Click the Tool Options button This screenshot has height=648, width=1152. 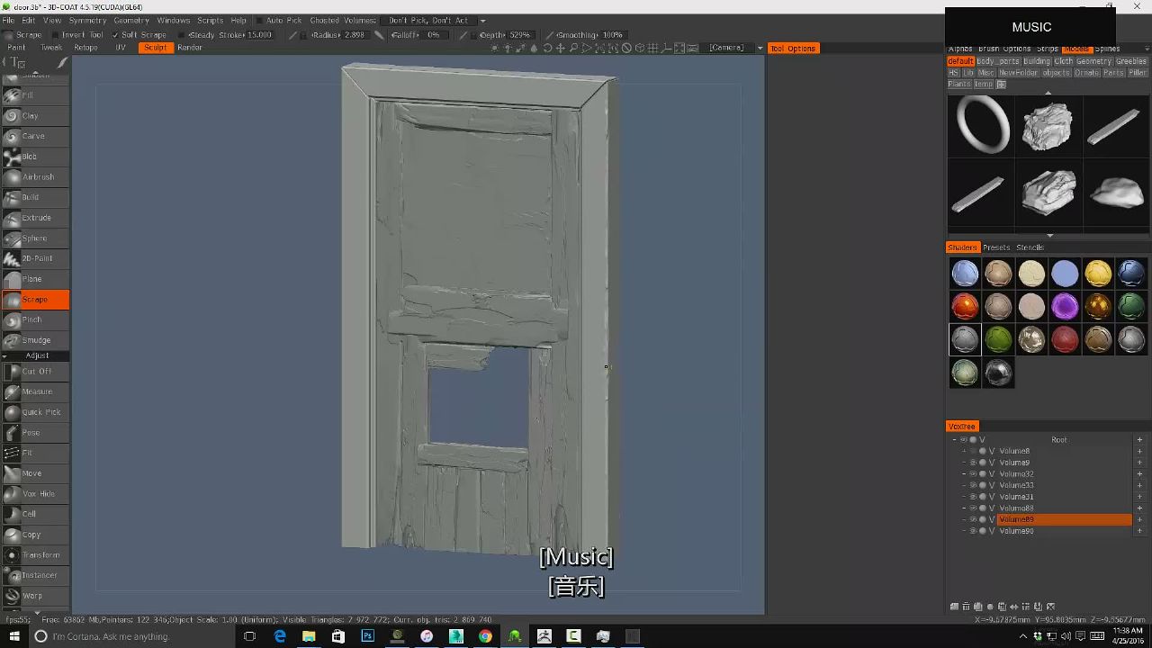[x=793, y=49]
